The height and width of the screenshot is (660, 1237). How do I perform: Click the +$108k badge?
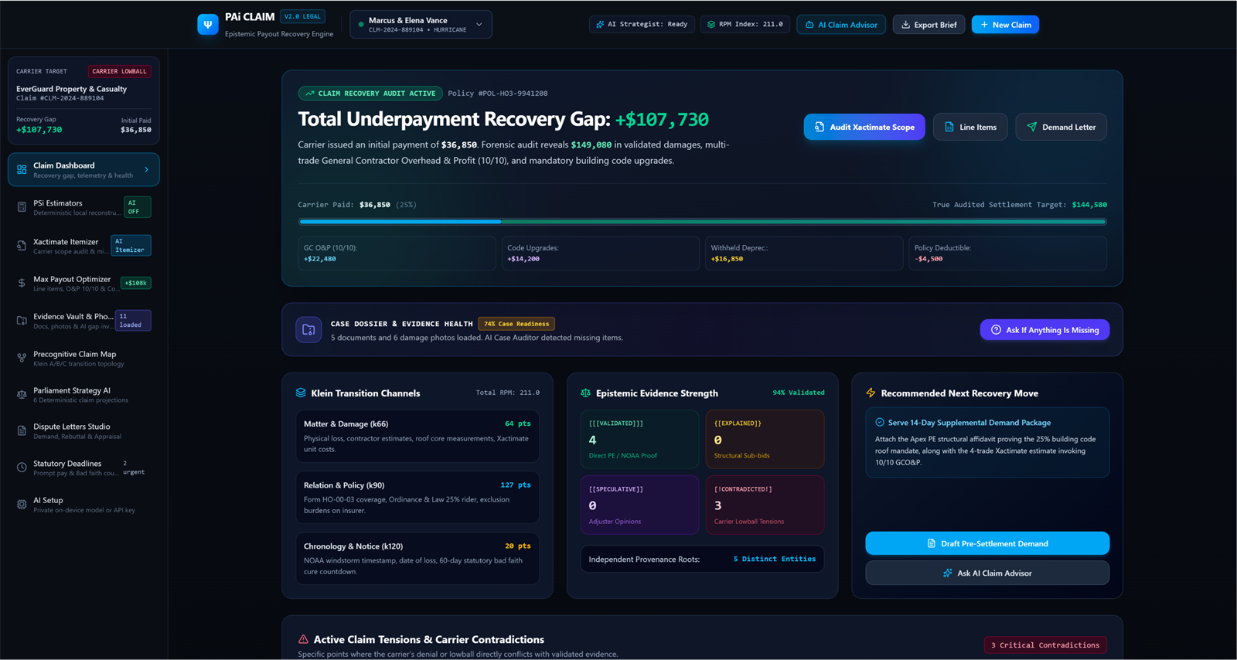[x=136, y=283]
